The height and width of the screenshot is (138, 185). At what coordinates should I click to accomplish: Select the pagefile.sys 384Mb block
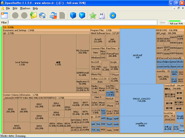(138, 124)
